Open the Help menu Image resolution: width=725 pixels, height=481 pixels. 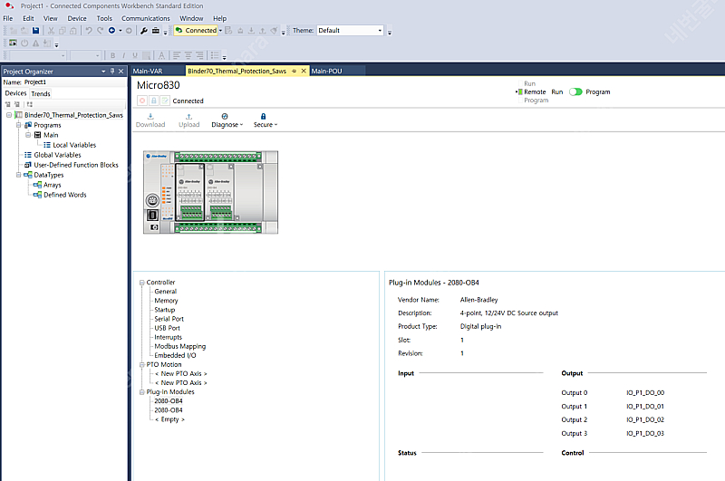[x=219, y=18]
